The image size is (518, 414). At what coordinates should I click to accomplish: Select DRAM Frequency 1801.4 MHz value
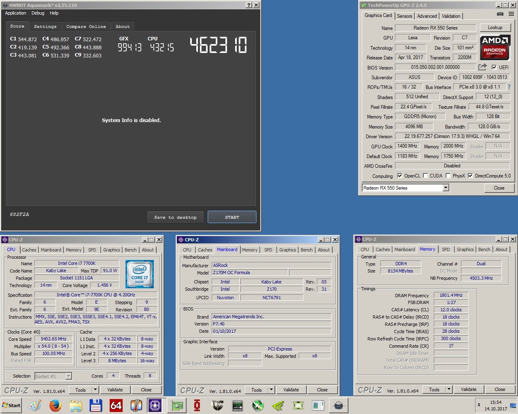pyautogui.click(x=451, y=295)
